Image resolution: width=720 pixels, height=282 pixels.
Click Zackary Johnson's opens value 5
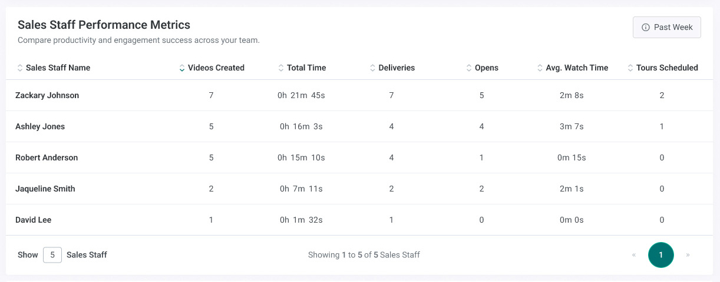click(481, 95)
